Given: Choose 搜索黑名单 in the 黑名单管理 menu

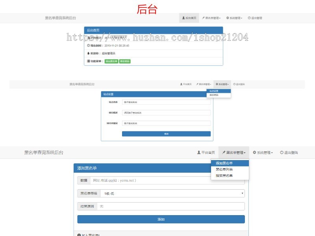Looking at the screenshot, I should click(230, 175).
